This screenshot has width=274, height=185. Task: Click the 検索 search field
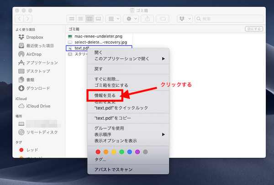pyautogui.click(x=229, y=19)
